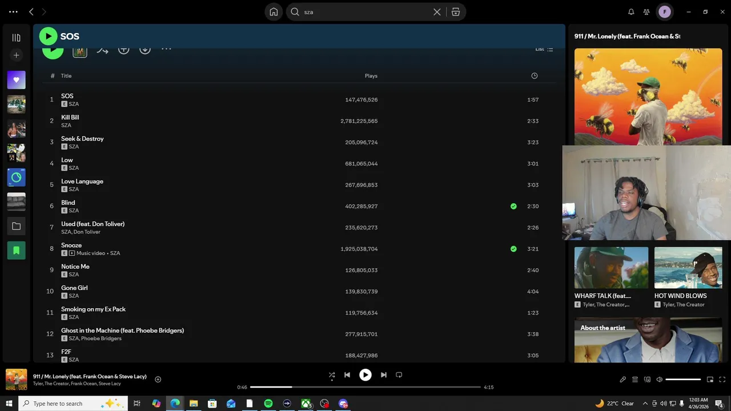Clear the search text with X
The width and height of the screenshot is (731, 411).
[x=437, y=11]
